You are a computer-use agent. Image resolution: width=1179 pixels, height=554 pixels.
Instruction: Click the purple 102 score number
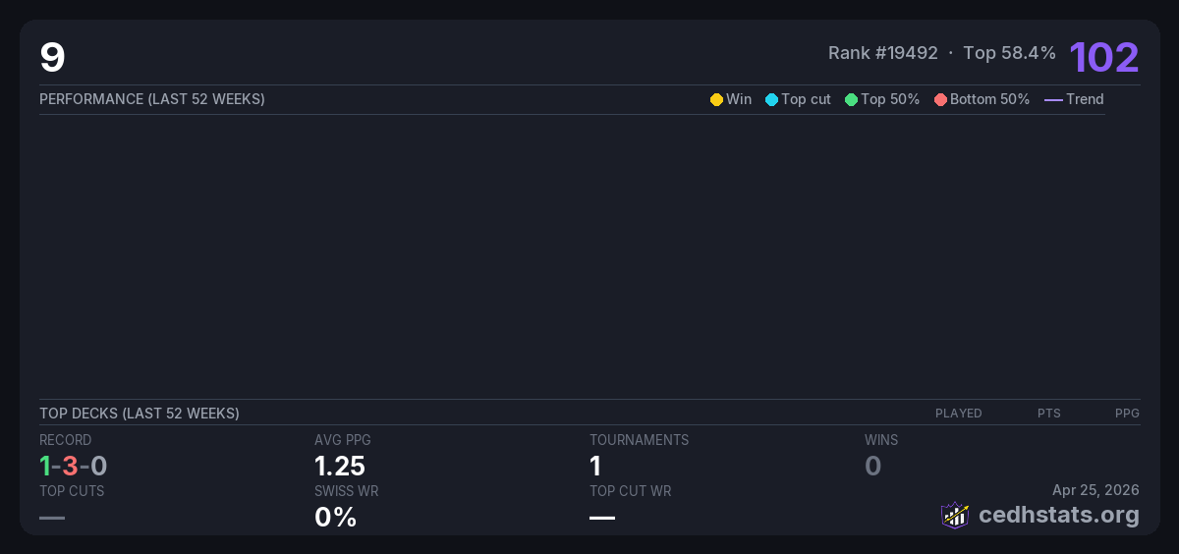pos(1103,57)
